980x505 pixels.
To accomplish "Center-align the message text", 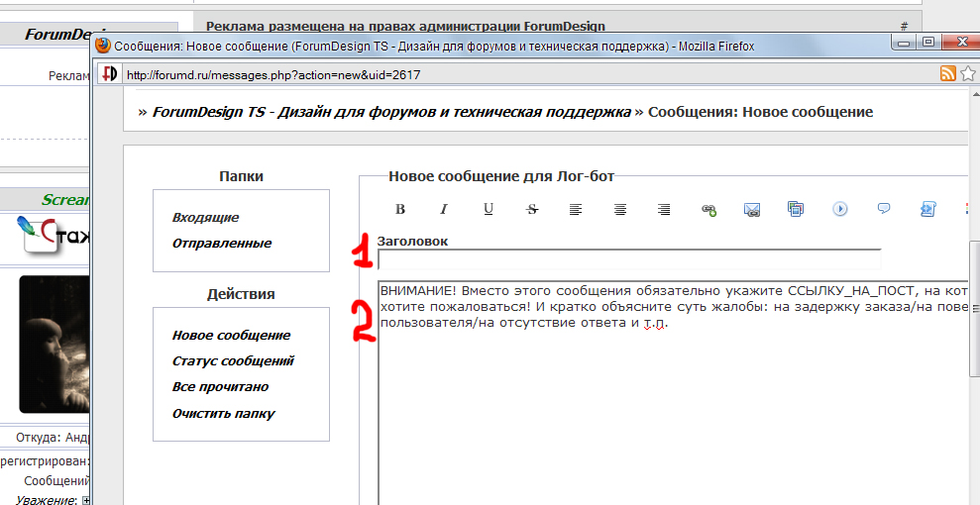I will (620, 209).
